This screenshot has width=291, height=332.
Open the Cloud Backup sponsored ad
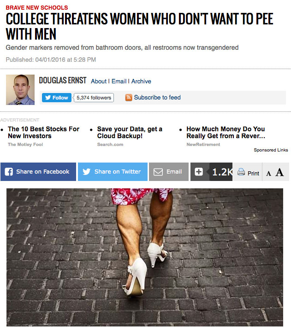(x=130, y=132)
